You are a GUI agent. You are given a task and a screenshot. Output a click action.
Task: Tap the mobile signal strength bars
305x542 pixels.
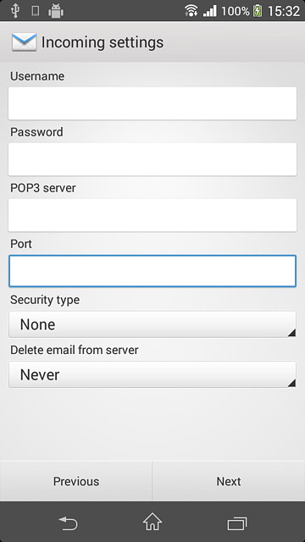(209, 11)
